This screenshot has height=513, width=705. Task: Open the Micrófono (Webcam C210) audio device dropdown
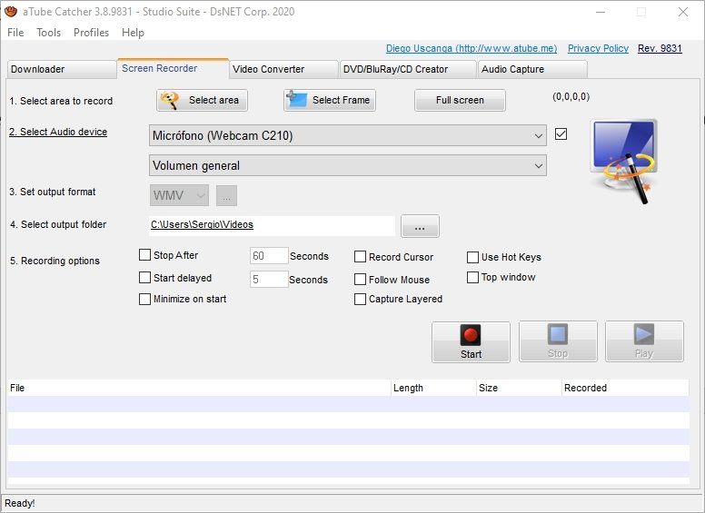coord(348,135)
